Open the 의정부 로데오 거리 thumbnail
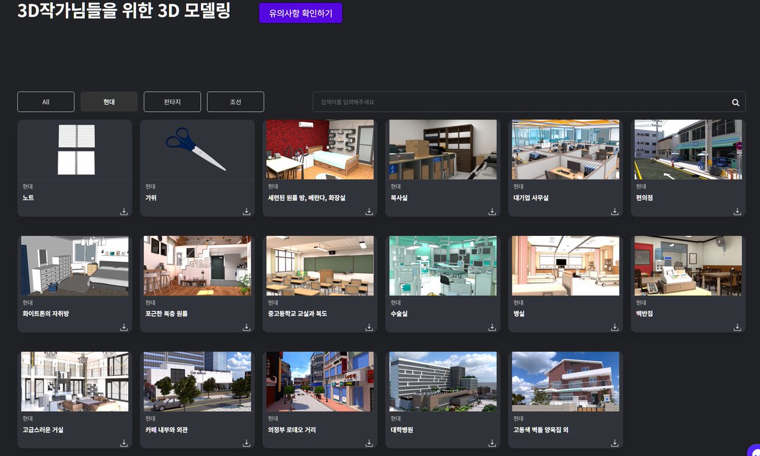The height and width of the screenshot is (456, 760). (x=320, y=382)
